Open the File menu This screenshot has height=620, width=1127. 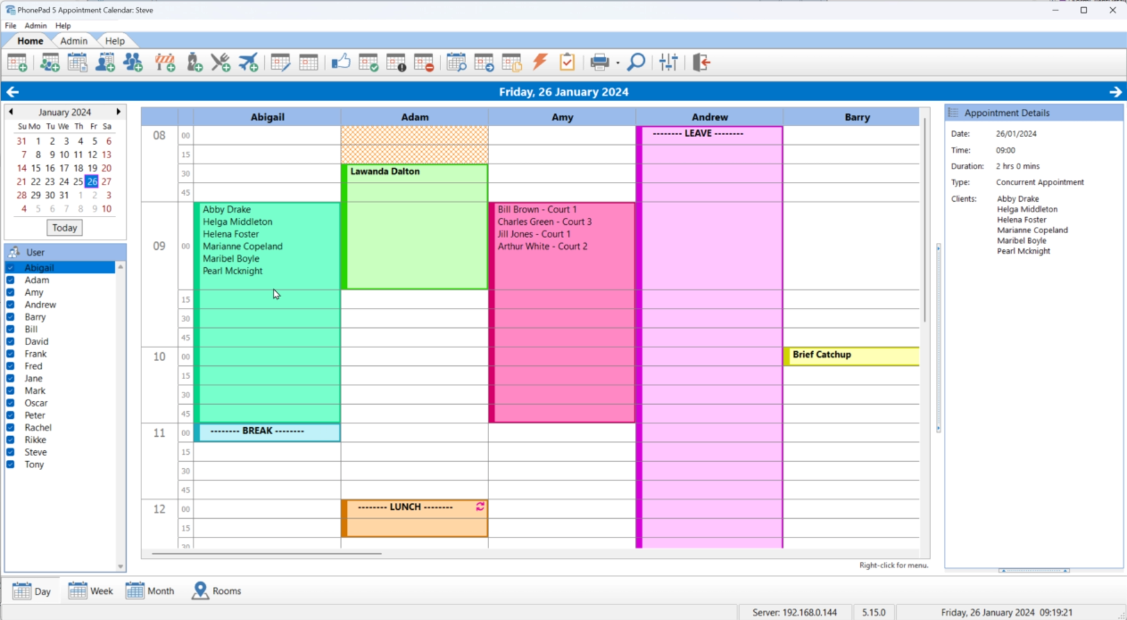coord(10,26)
